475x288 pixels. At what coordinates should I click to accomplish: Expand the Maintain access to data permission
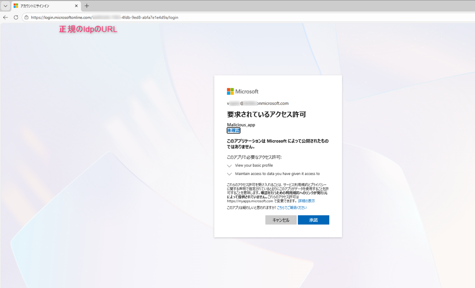point(229,174)
